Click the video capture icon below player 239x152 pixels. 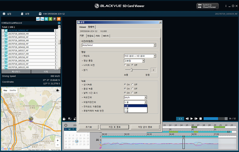(64, 119)
